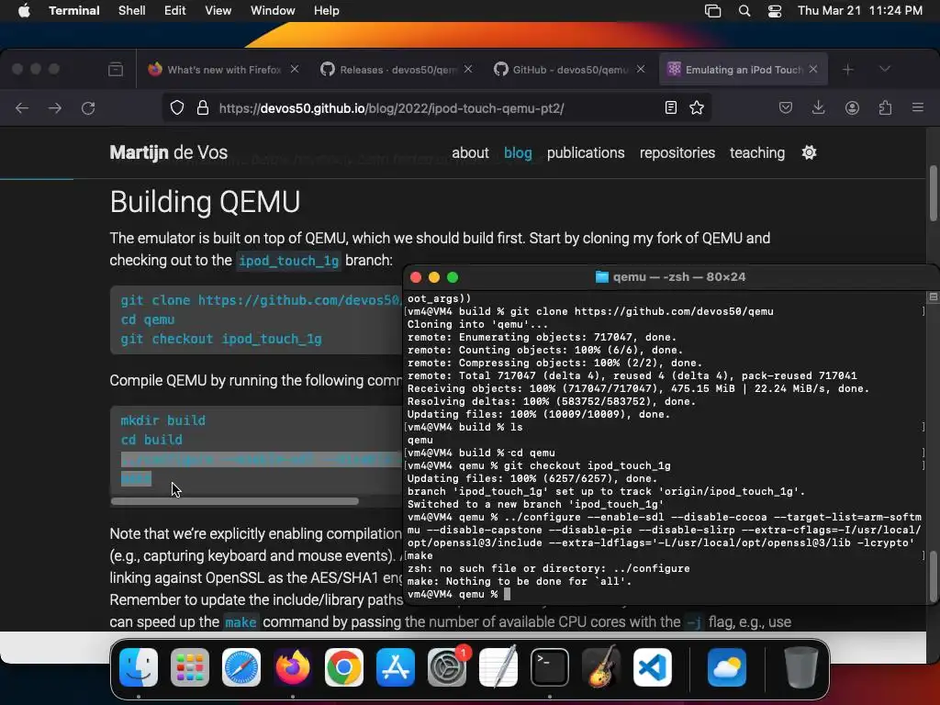Open Safari from the Dock

[241, 667]
